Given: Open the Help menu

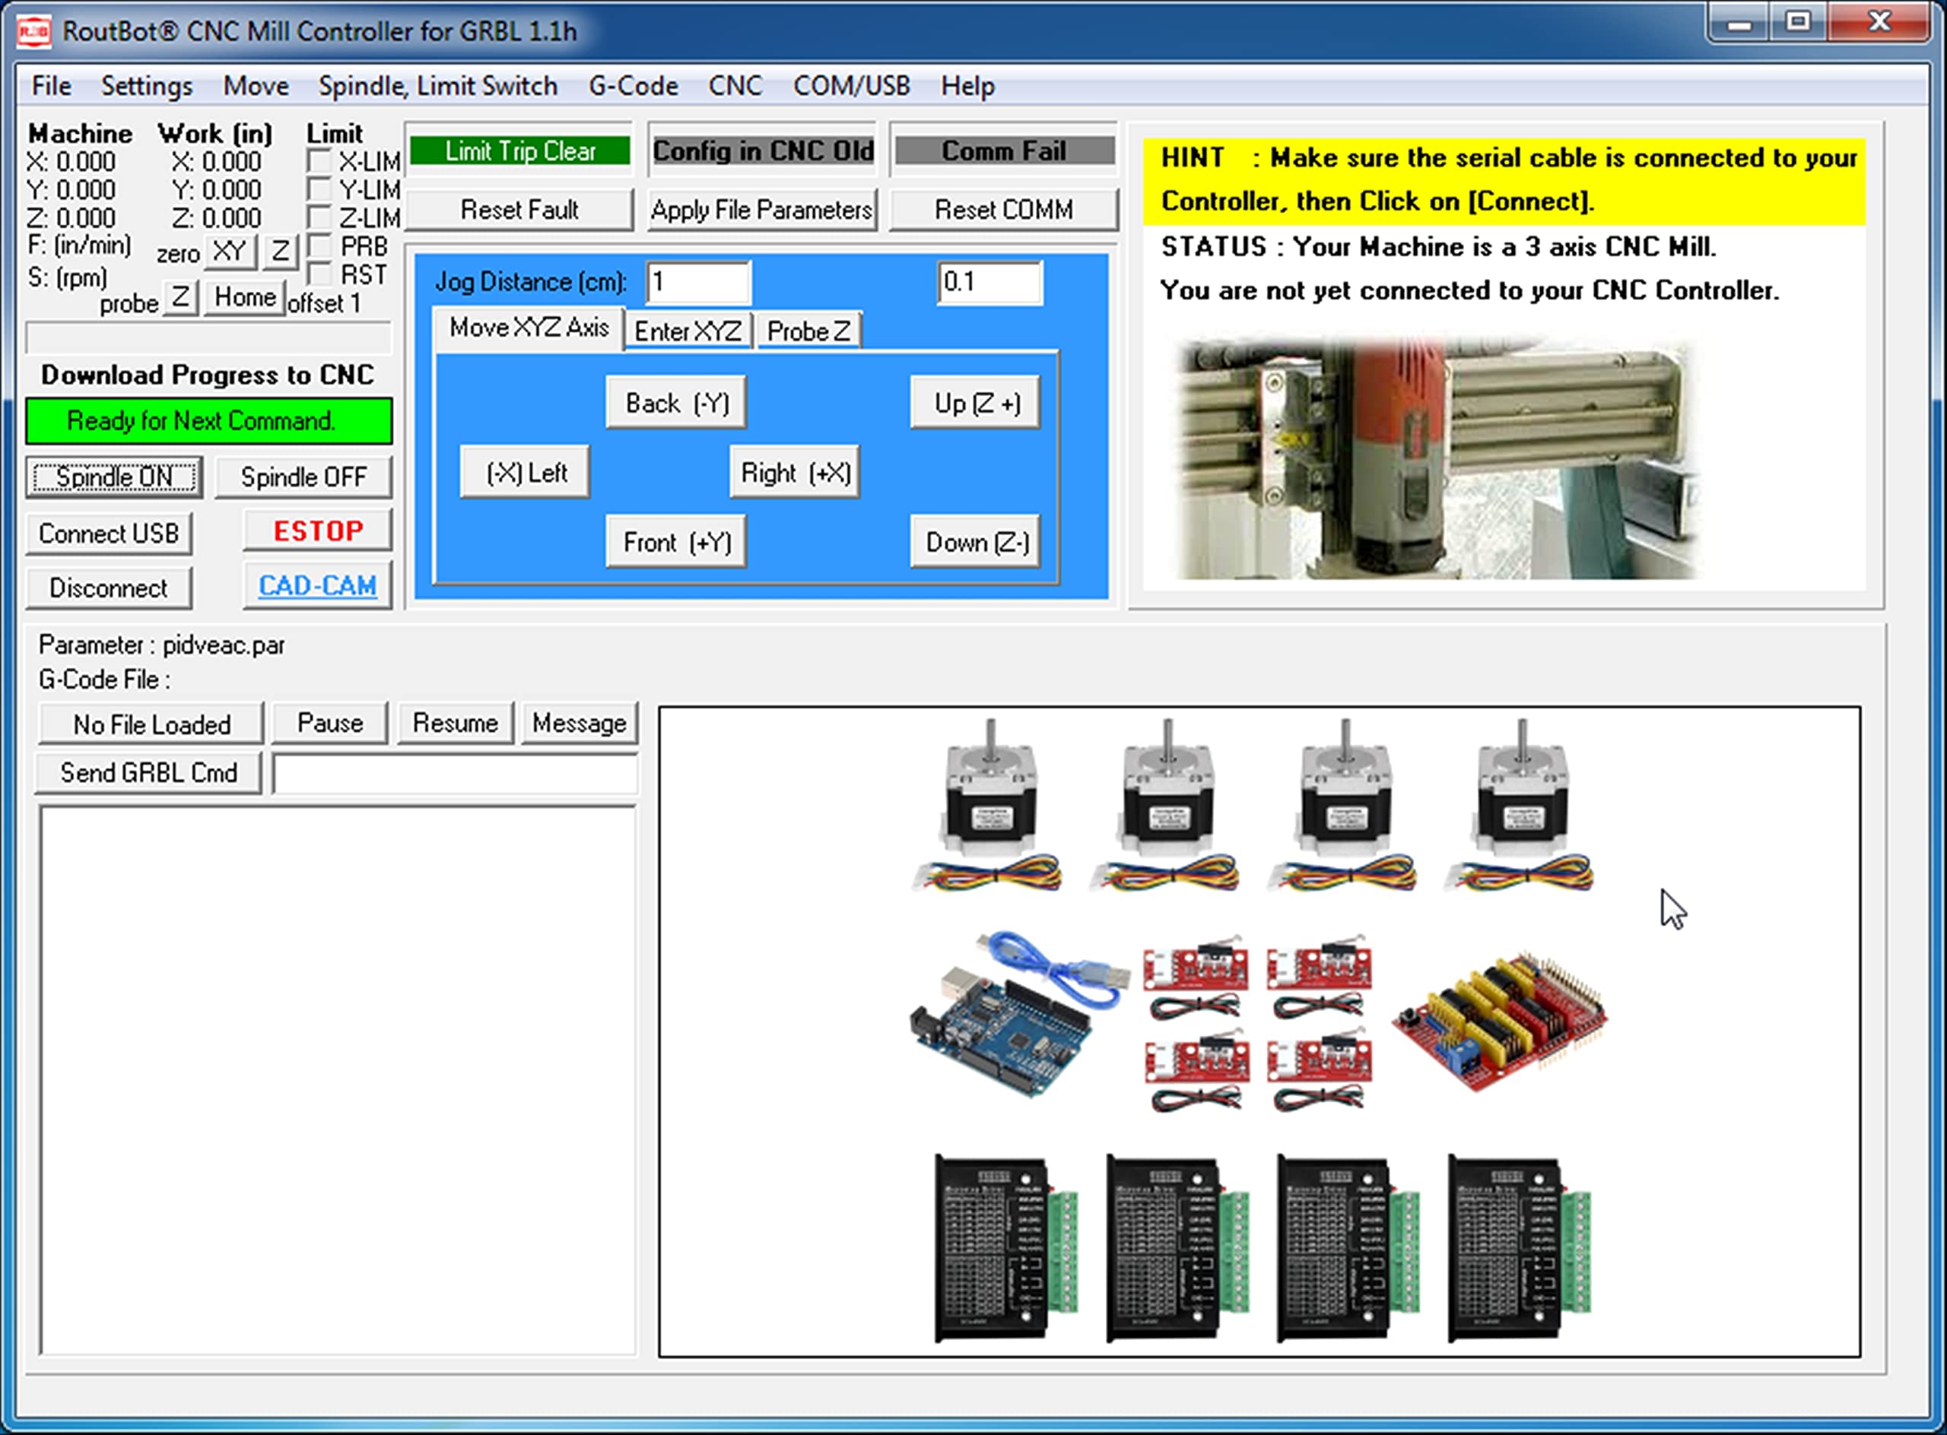Looking at the screenshot, I should coord(967,86).
